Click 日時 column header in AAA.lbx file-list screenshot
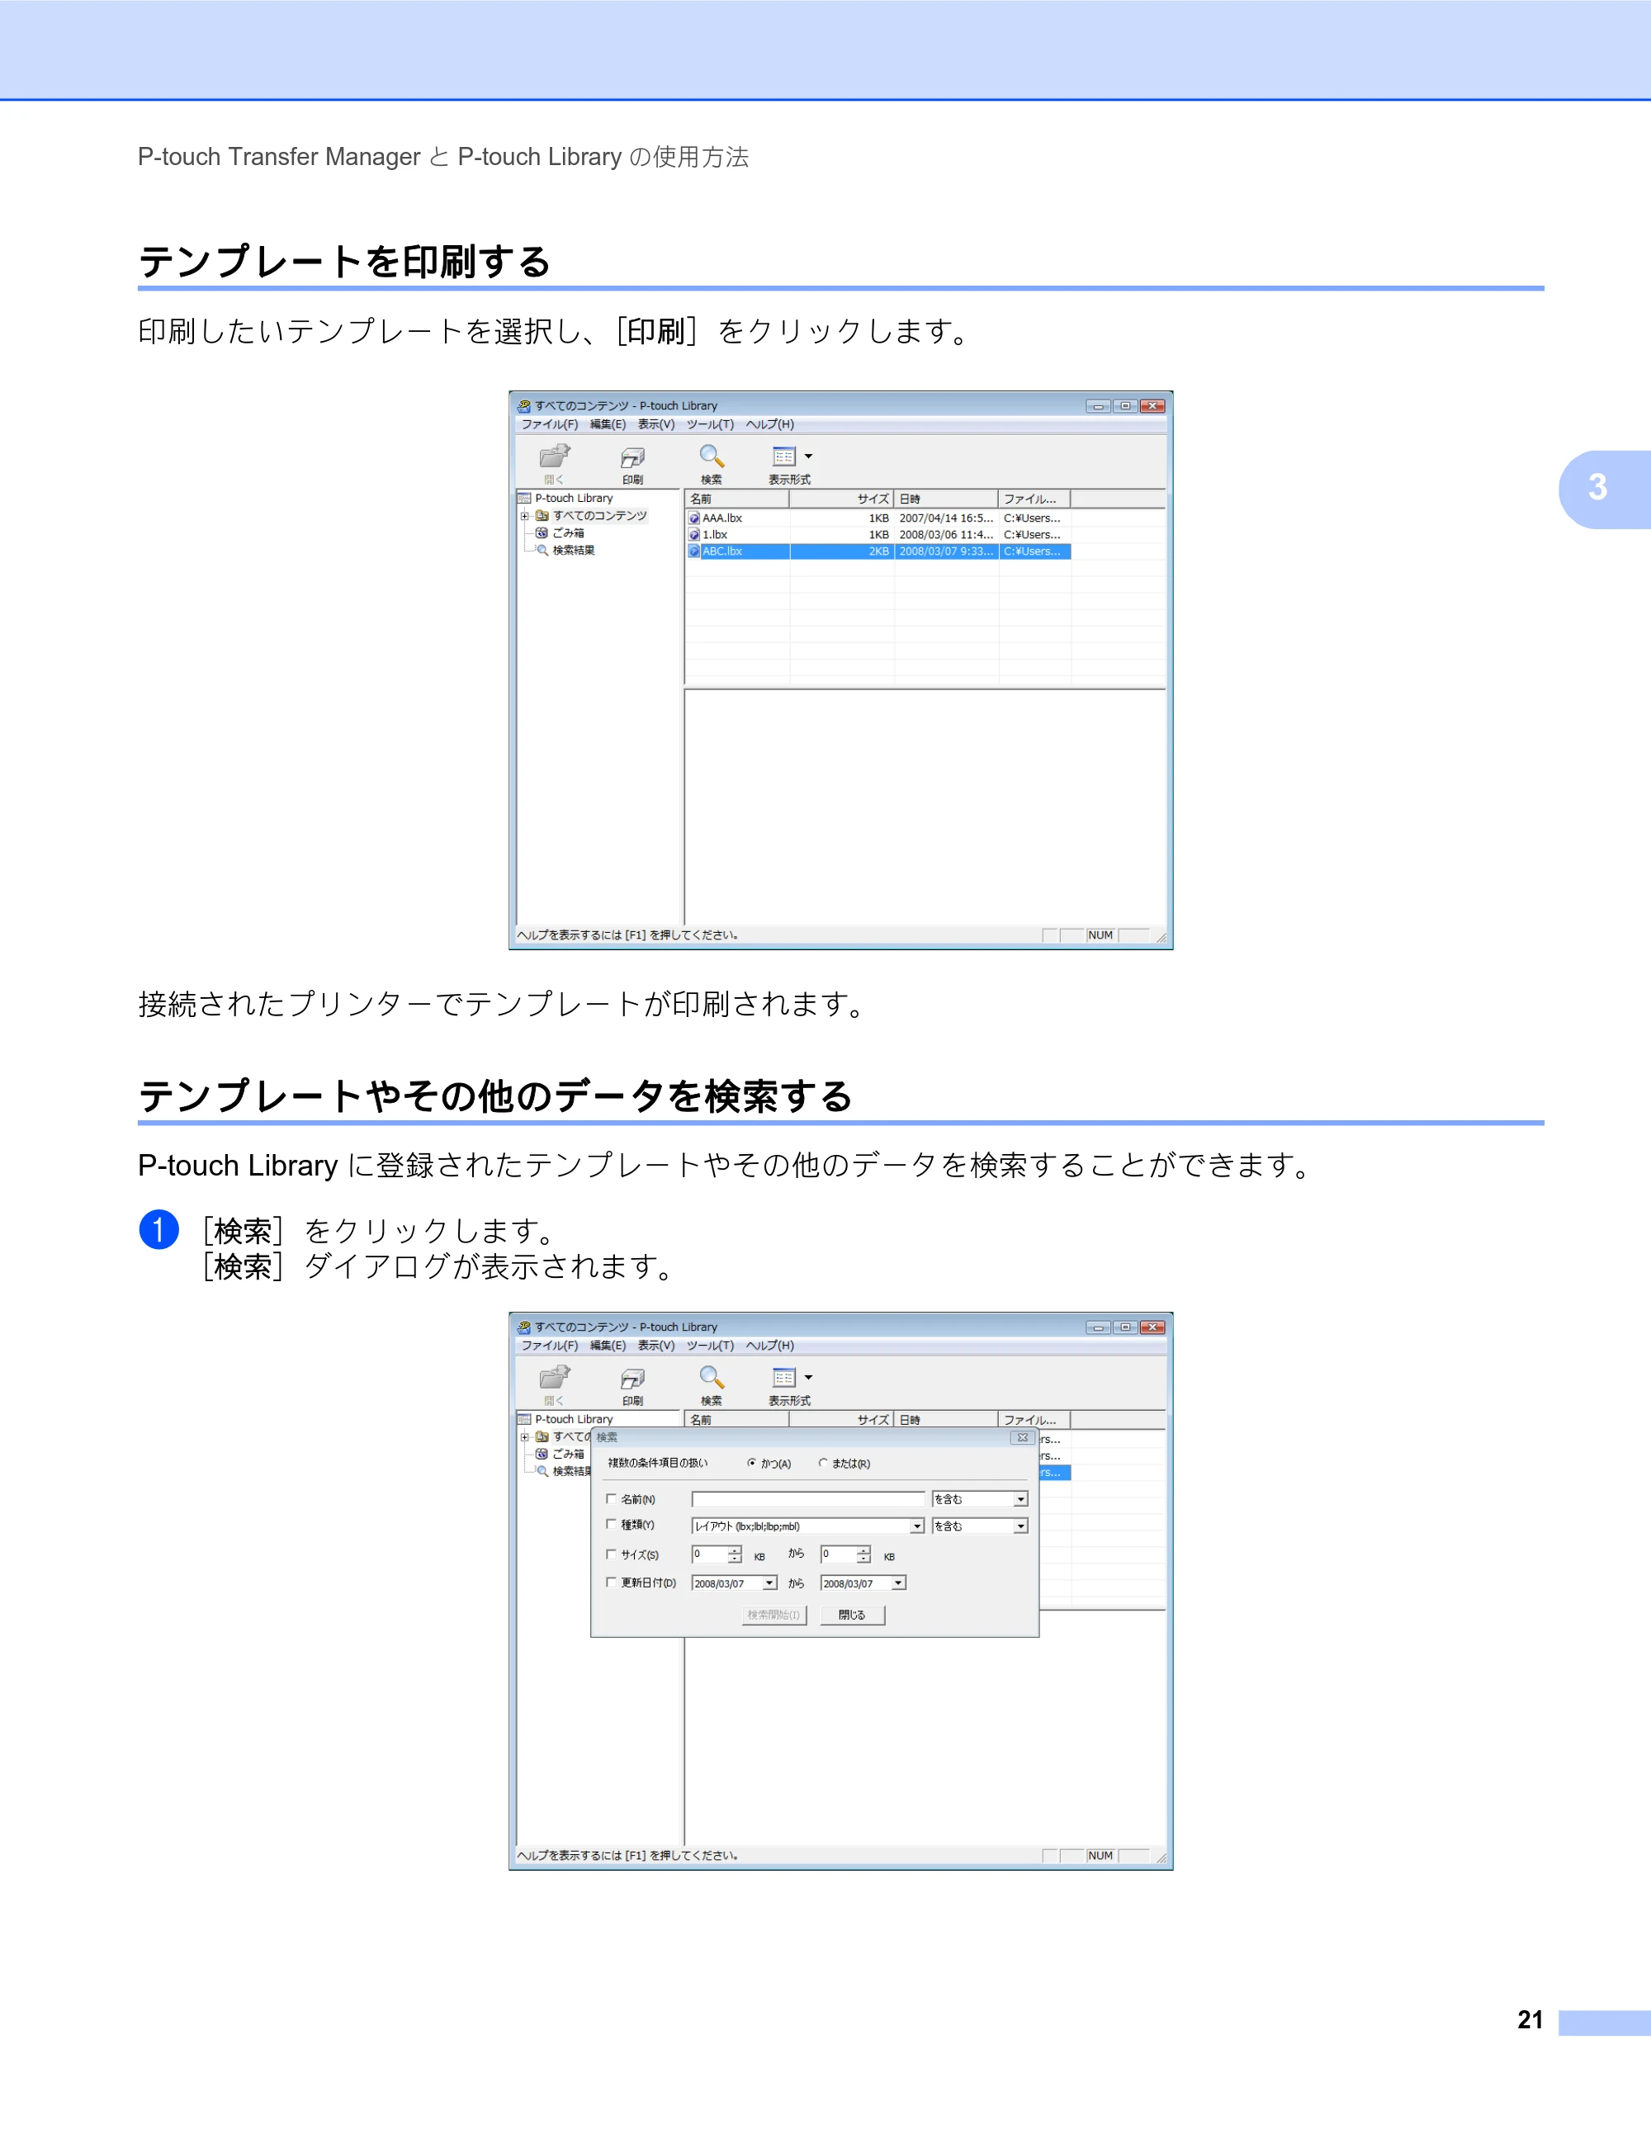1651x2134 pixels. (946, 499)
